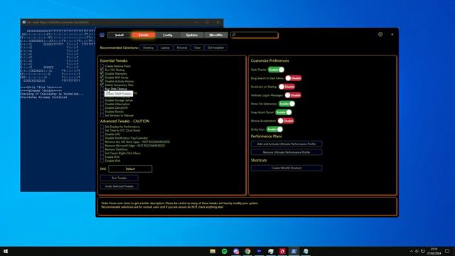Image resolution: width=455 pixels, height=256 pixels.
Task: Open the taskbar clock and date
Action: pos(434,251)
